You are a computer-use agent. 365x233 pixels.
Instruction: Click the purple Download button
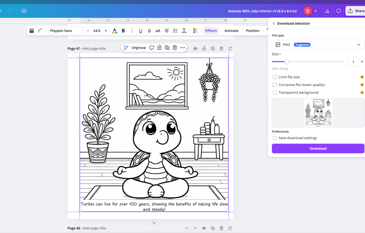pos(318,148)
